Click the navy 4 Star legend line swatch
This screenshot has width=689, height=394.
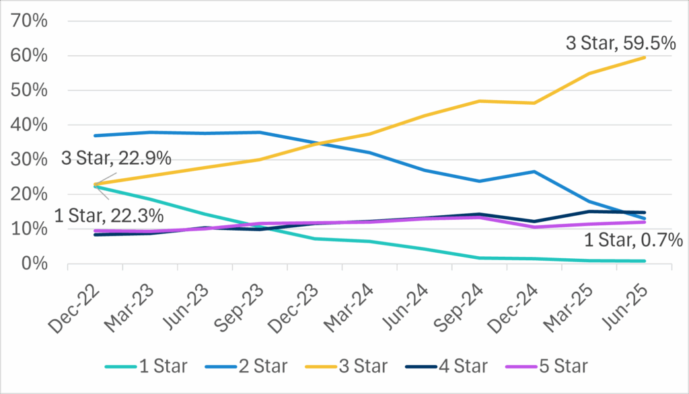[425, 366]
